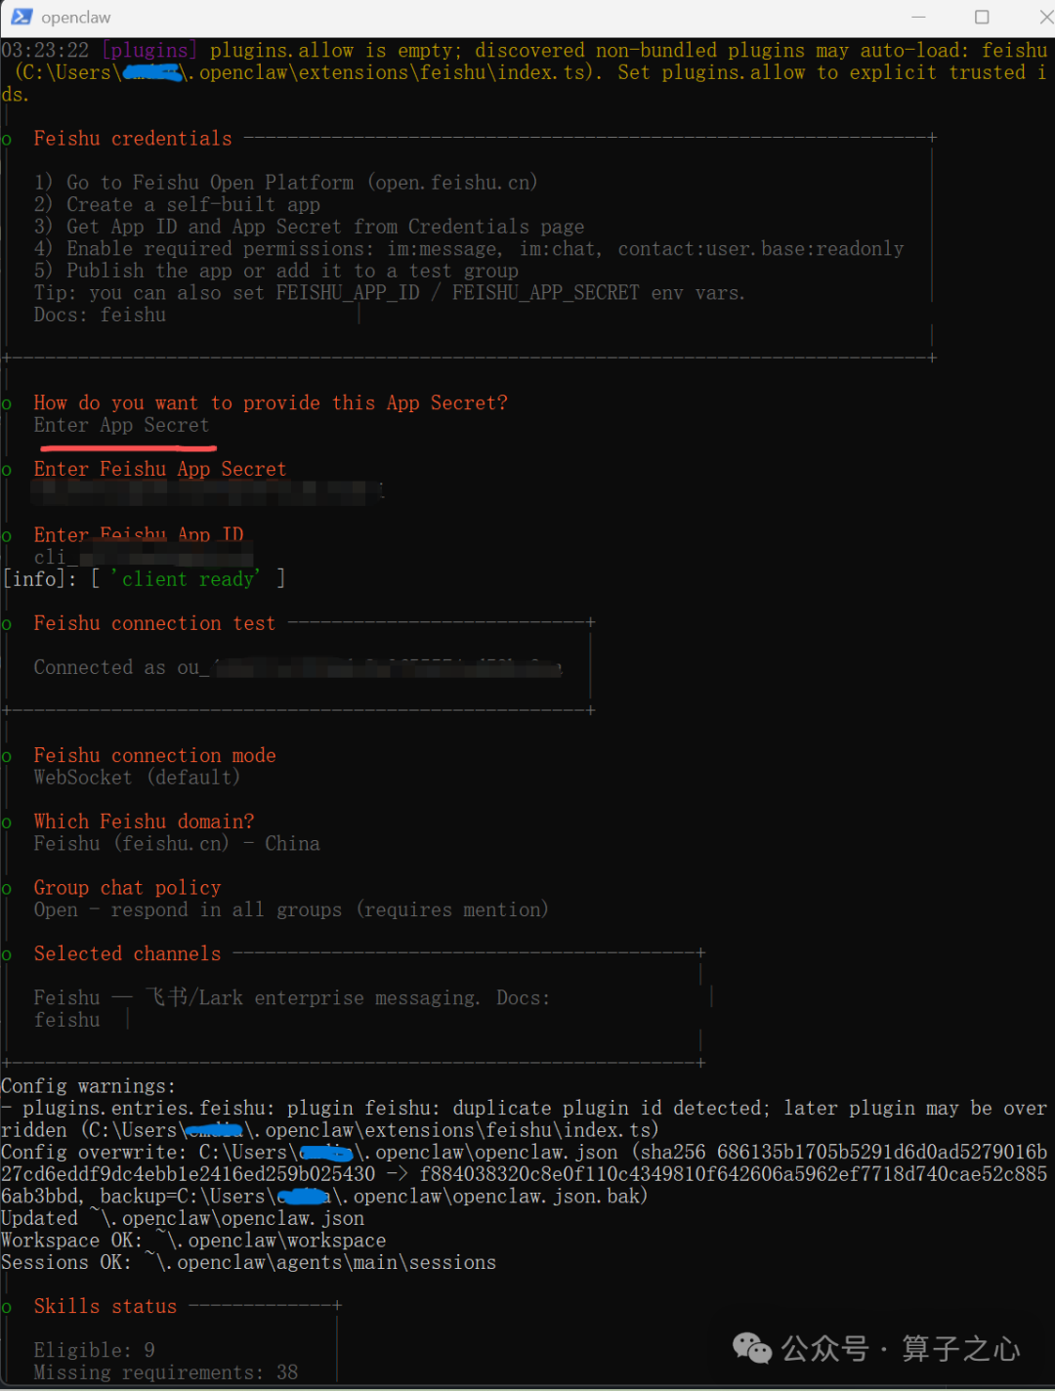Click the 'Enter App Secret' answer line
The width and height of the screenshot is (1055, 1391).
click(x=121, y=425)
